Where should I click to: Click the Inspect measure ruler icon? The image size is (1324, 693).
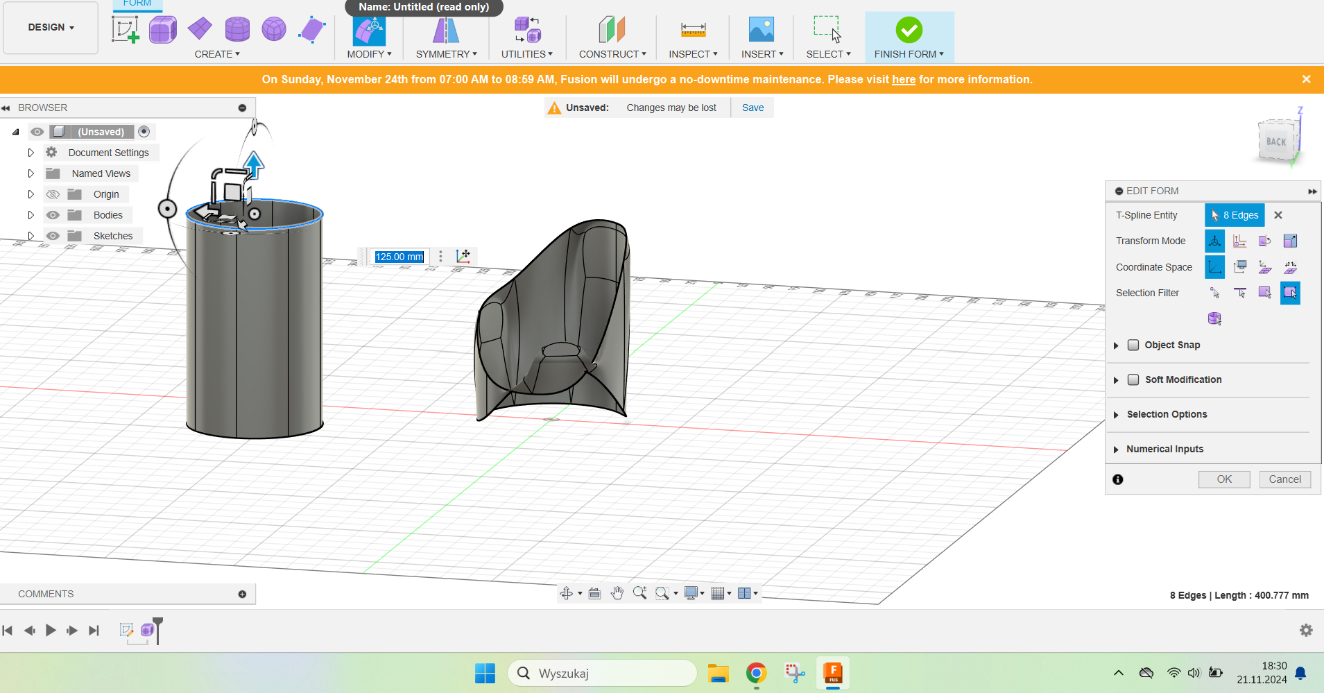(693, 30)
